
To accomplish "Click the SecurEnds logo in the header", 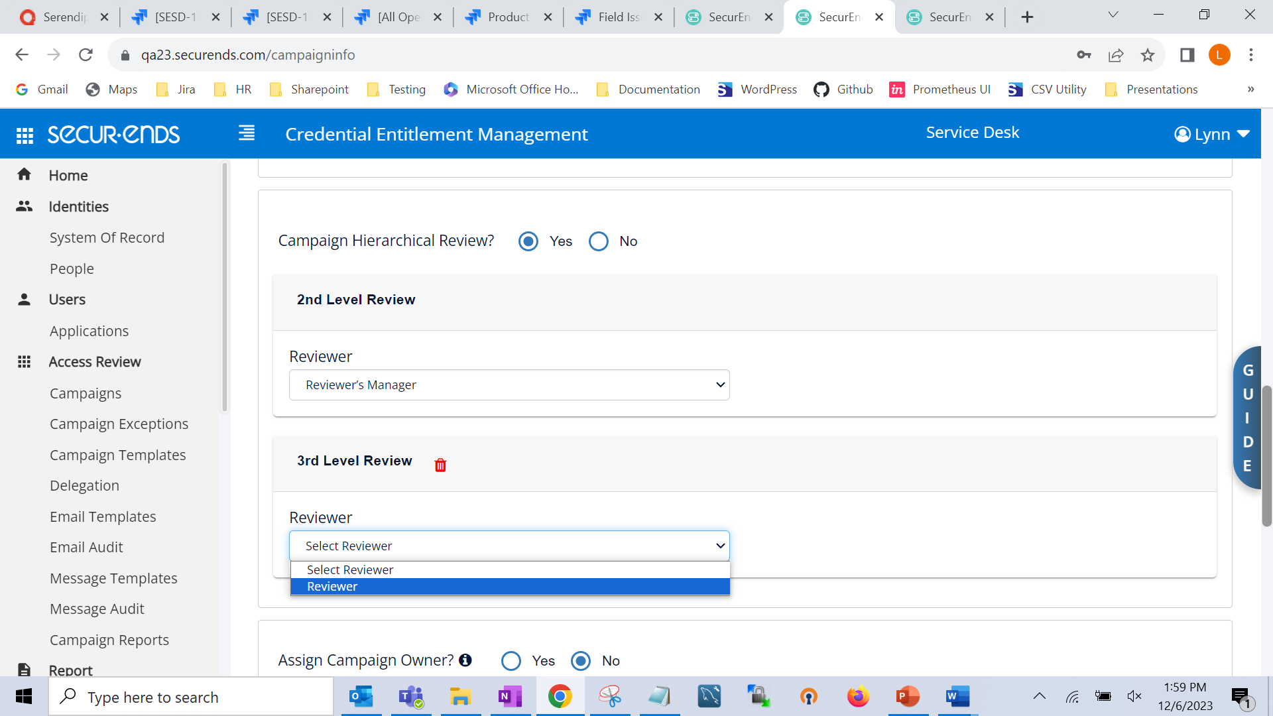I will pos(113,134).
